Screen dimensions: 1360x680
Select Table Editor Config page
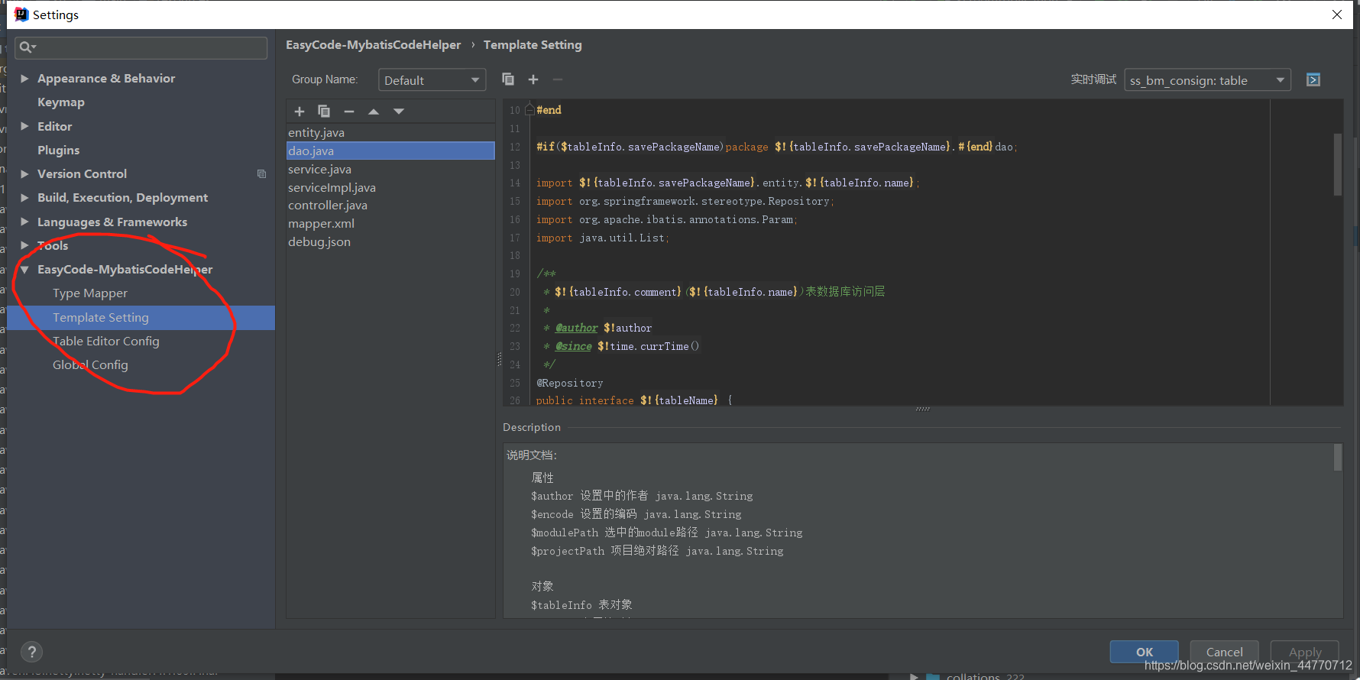(x=106, y=342)
